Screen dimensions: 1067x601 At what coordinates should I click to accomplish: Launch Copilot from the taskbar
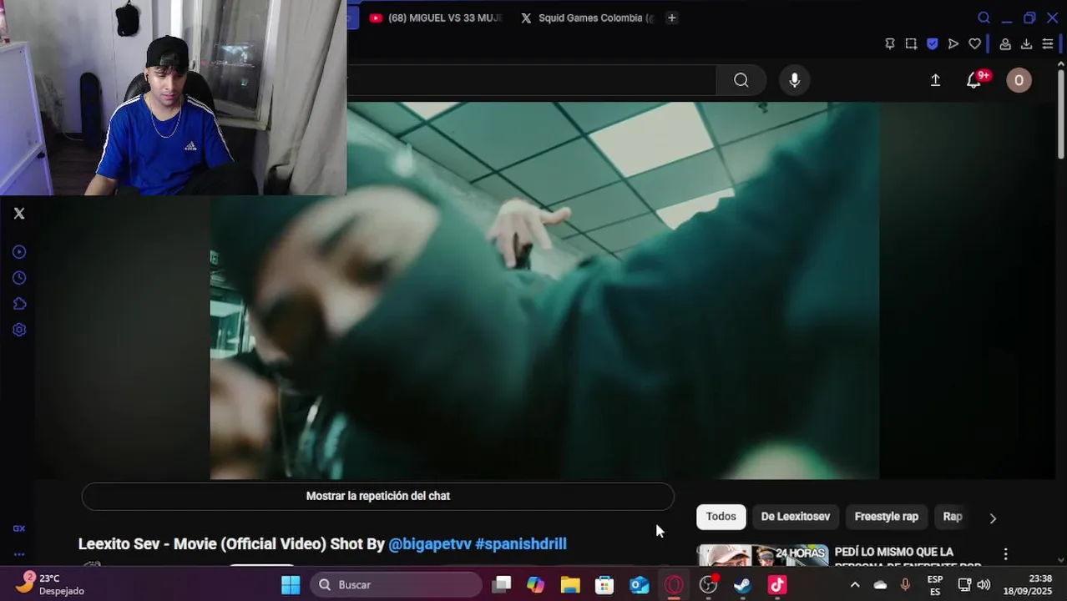(x=536, y=584)
